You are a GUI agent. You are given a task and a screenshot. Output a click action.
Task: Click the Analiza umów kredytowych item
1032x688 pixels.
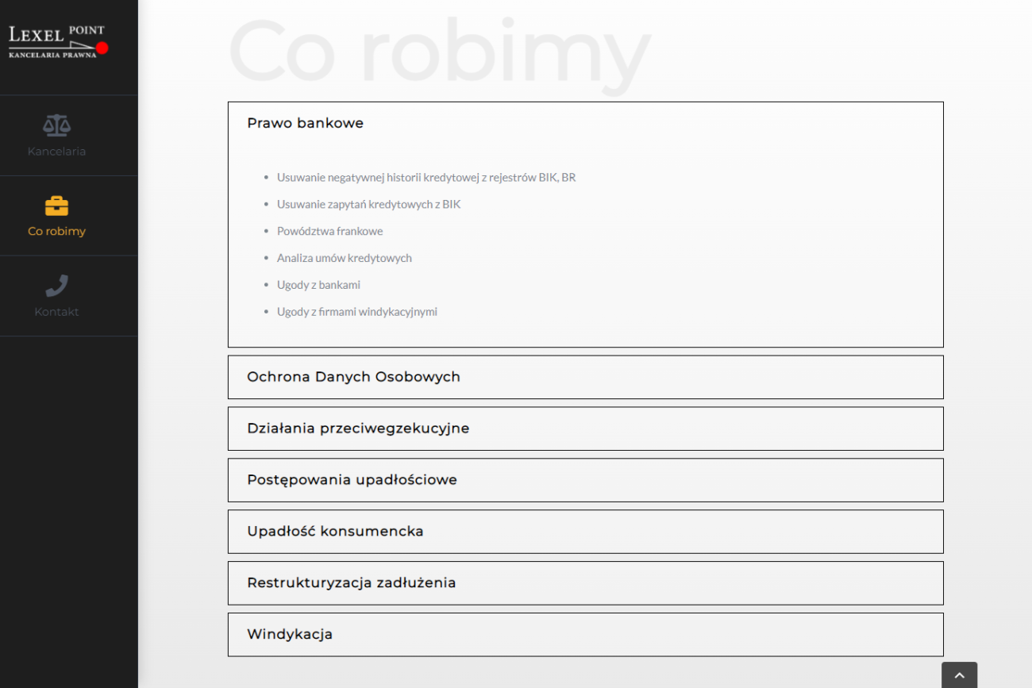(344, 258)
